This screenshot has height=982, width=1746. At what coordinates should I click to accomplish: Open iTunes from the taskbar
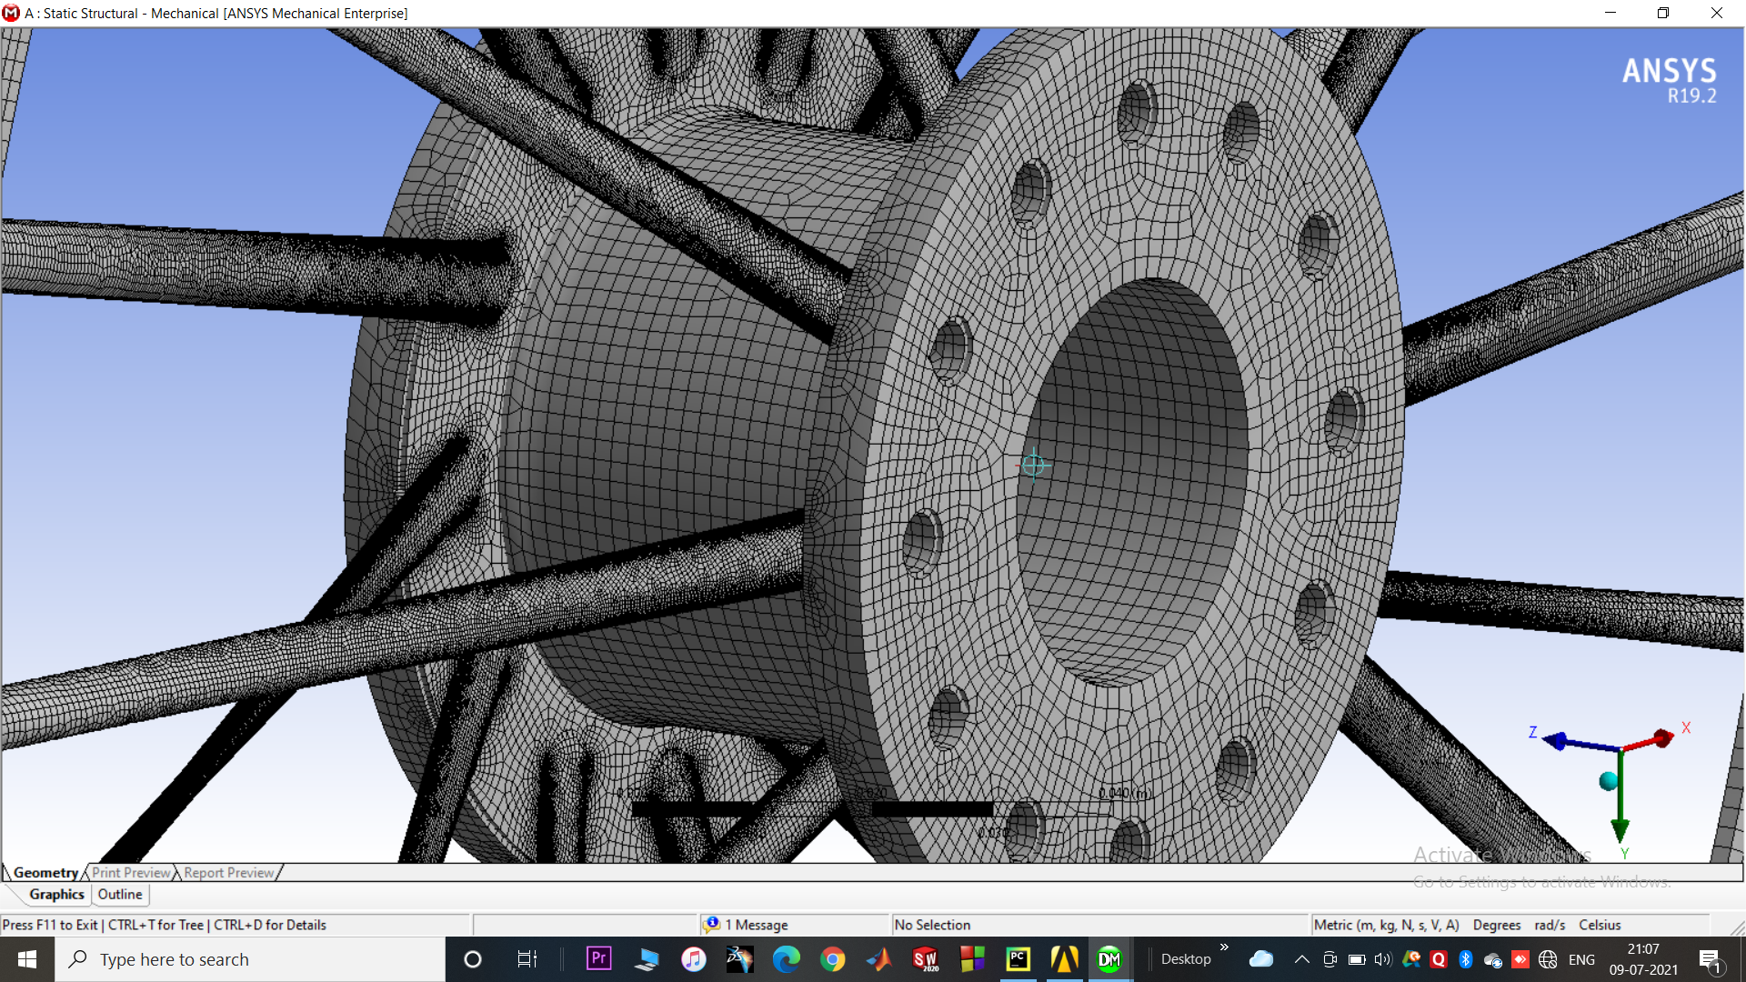(x=694, y=959)
